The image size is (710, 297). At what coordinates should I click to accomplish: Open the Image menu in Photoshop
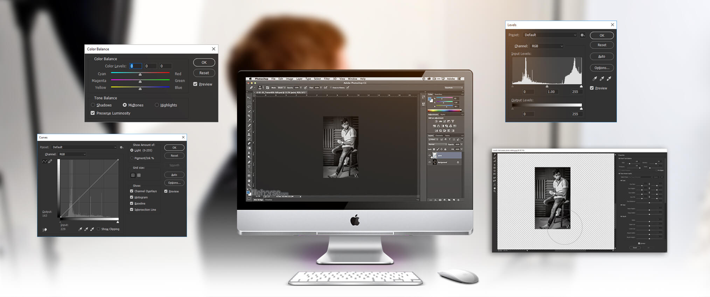[x=290, y=79]
